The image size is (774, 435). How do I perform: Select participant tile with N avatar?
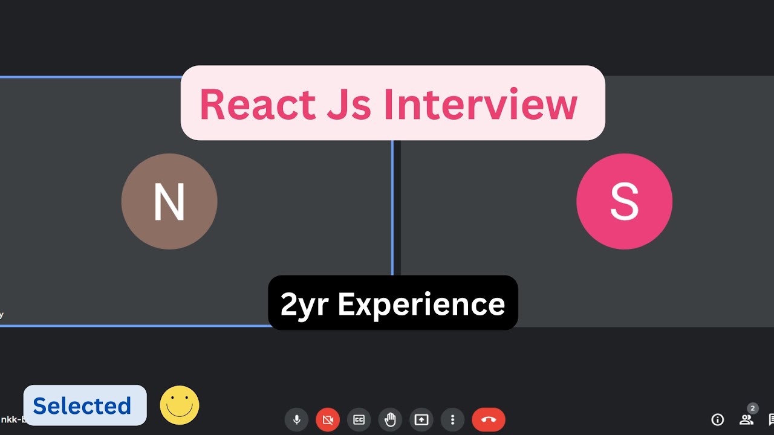point(197,201)
